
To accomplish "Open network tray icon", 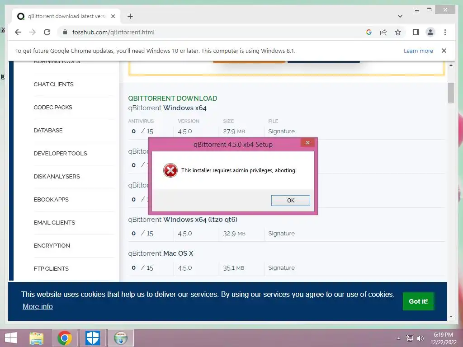I will (x=410, y=338).
